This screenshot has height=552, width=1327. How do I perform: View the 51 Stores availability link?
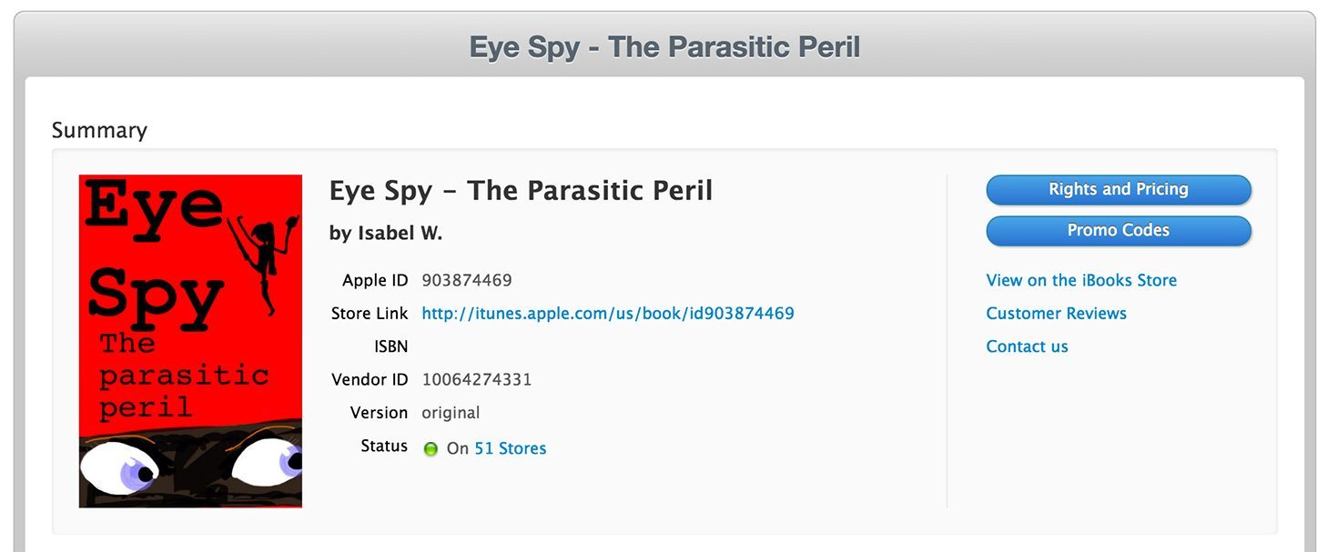(x=510, y=448)
